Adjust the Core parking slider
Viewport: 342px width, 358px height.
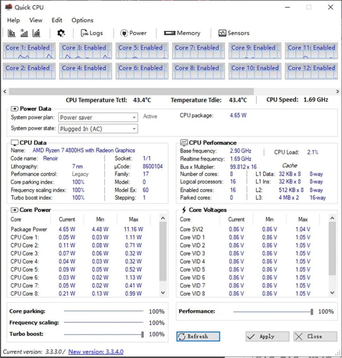(104, 311)
